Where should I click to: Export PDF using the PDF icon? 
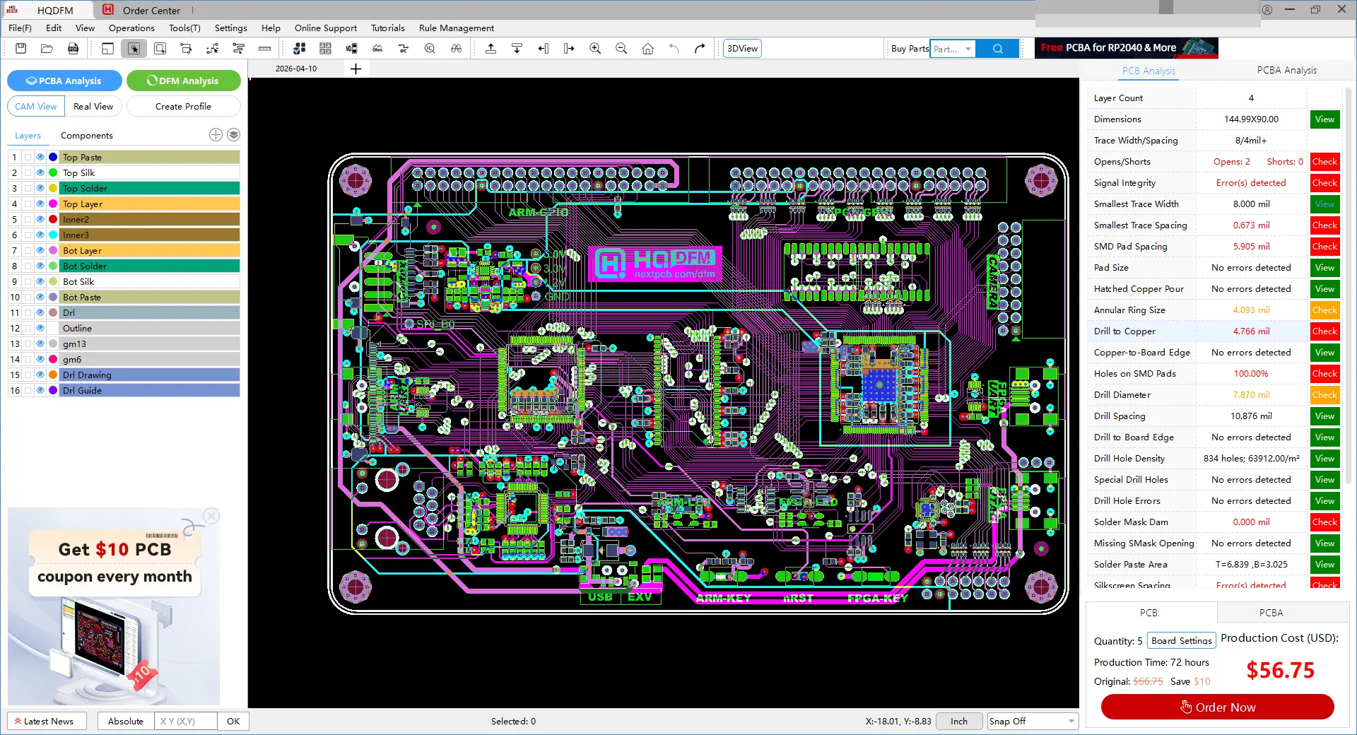[x=73, y=49]
